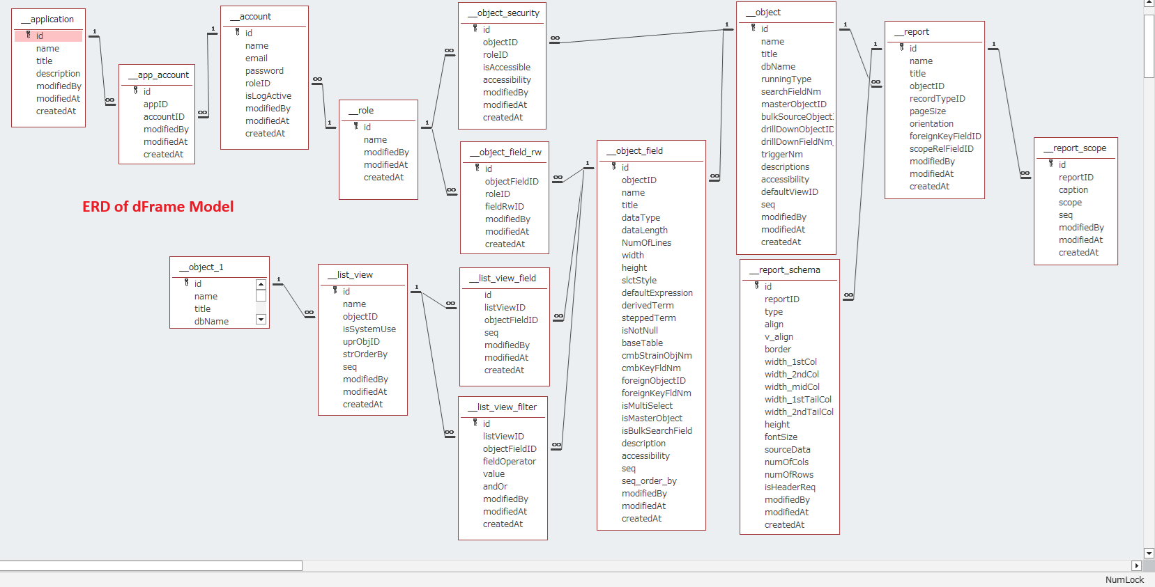Select 'isLogActive' field in __account table

tap(268, 95)
